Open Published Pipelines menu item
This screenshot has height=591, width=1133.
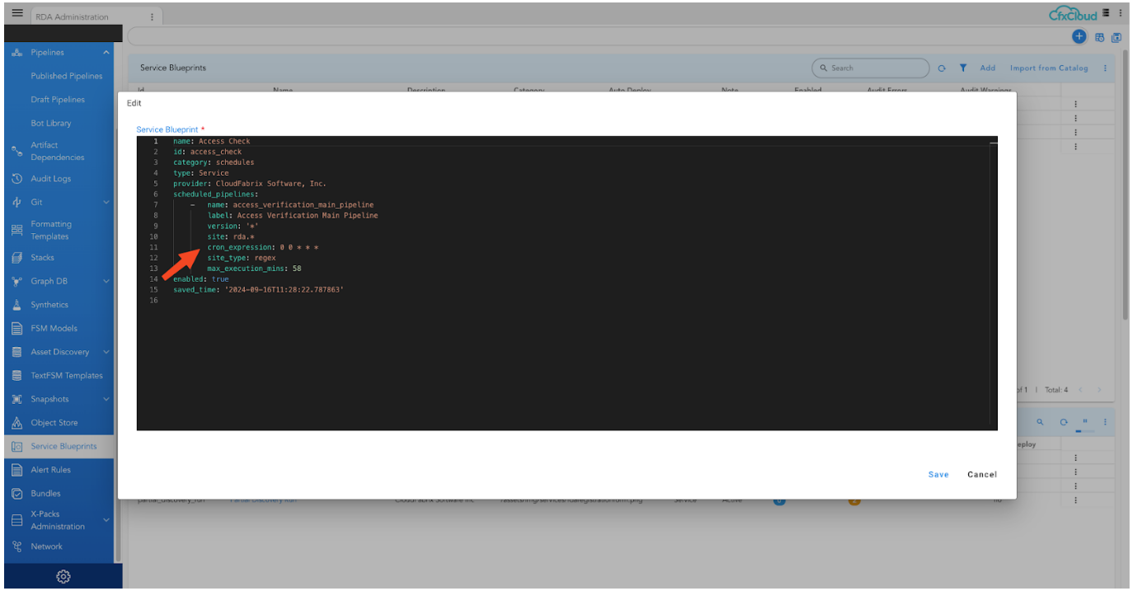(x=67, y=76)
